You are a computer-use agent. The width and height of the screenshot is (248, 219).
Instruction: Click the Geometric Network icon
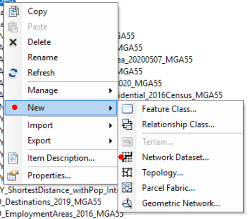pyautogui.click(x=127, y=203)
